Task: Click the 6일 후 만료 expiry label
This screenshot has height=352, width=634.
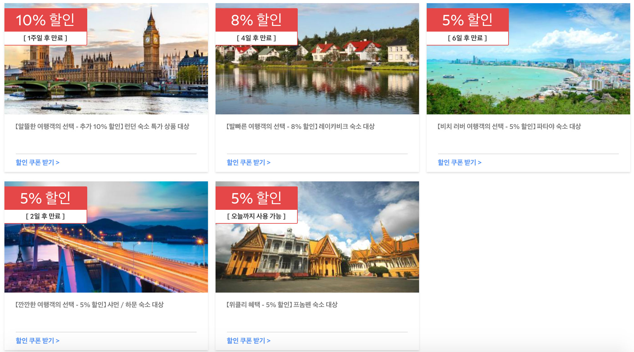Action: coord(467,38)
